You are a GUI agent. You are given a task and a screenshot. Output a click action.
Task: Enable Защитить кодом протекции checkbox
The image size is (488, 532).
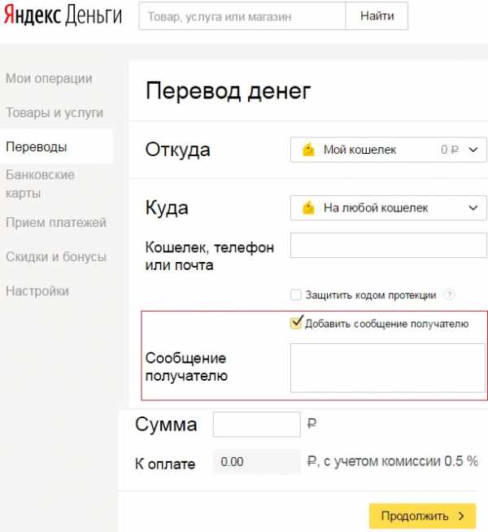(x=295, y=294)
